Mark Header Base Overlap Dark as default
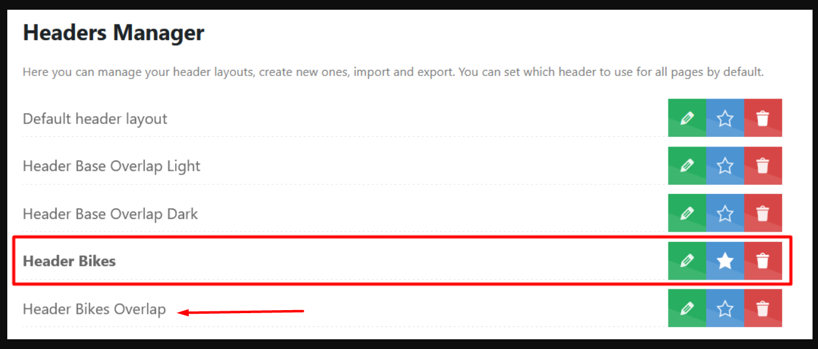This screenshot has width=818, height=349. [x=725, y=213]
